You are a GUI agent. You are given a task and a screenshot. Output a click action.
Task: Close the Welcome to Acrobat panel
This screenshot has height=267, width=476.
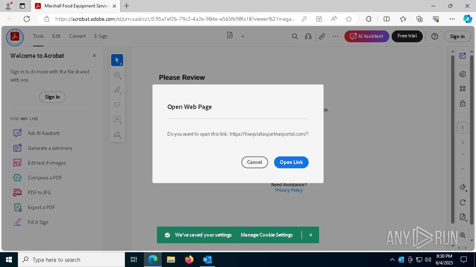[94, 56]
